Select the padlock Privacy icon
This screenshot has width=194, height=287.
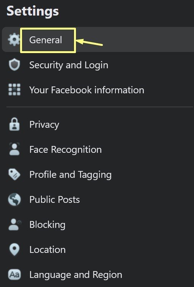(x=14, y=124)
